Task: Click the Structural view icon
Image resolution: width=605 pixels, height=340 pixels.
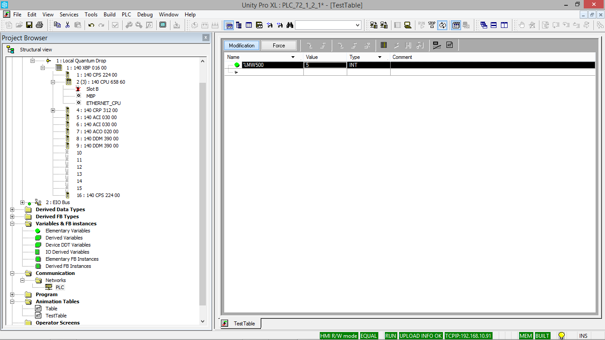Action: [10, 49]
